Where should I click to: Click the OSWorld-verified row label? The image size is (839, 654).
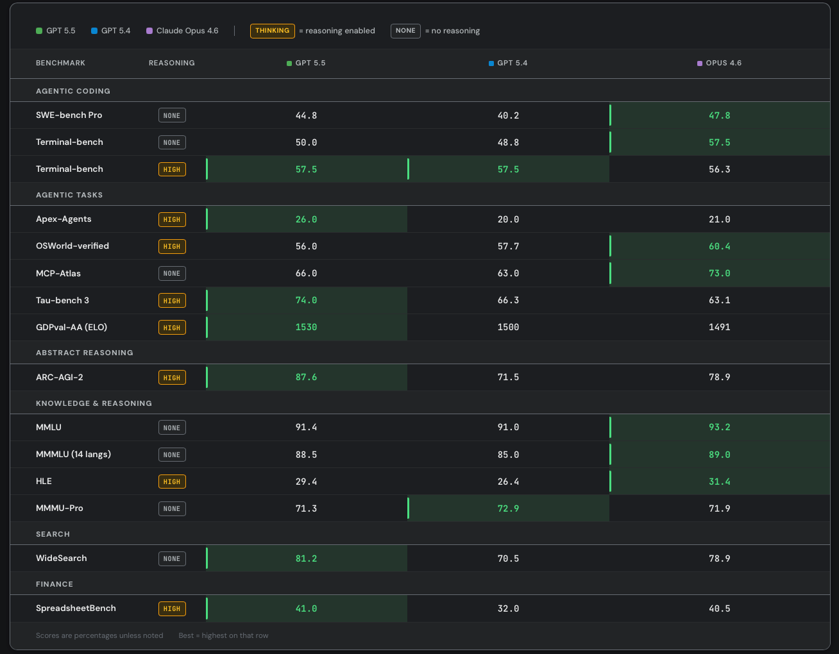pos(72,246)
